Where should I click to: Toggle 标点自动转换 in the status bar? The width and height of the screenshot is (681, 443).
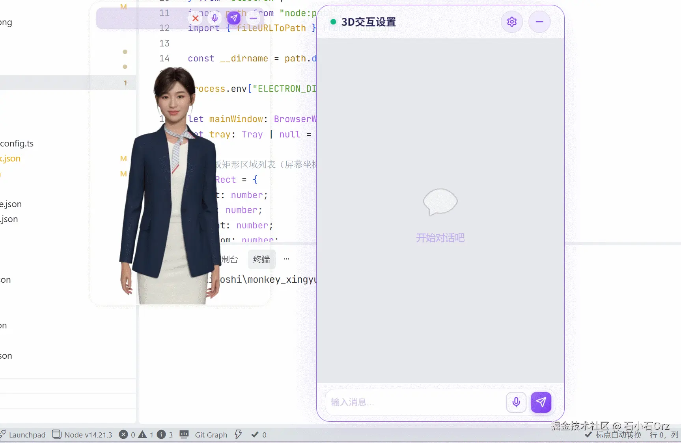click(614, 435)
